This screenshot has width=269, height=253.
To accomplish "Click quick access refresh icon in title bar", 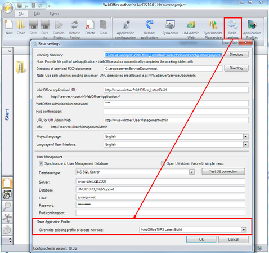I will point(40,6).
